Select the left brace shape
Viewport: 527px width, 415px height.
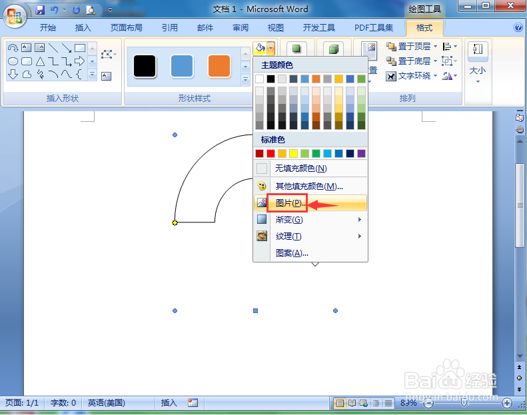tap(79, 74)
